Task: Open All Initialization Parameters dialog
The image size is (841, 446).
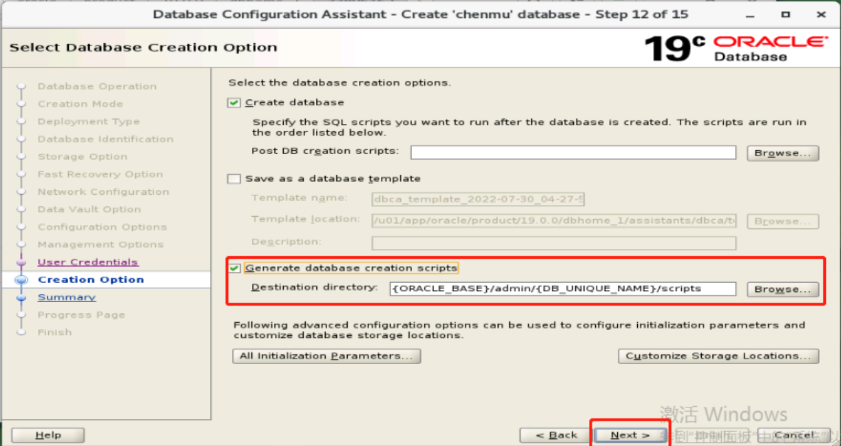Action: tap(327, 357)
